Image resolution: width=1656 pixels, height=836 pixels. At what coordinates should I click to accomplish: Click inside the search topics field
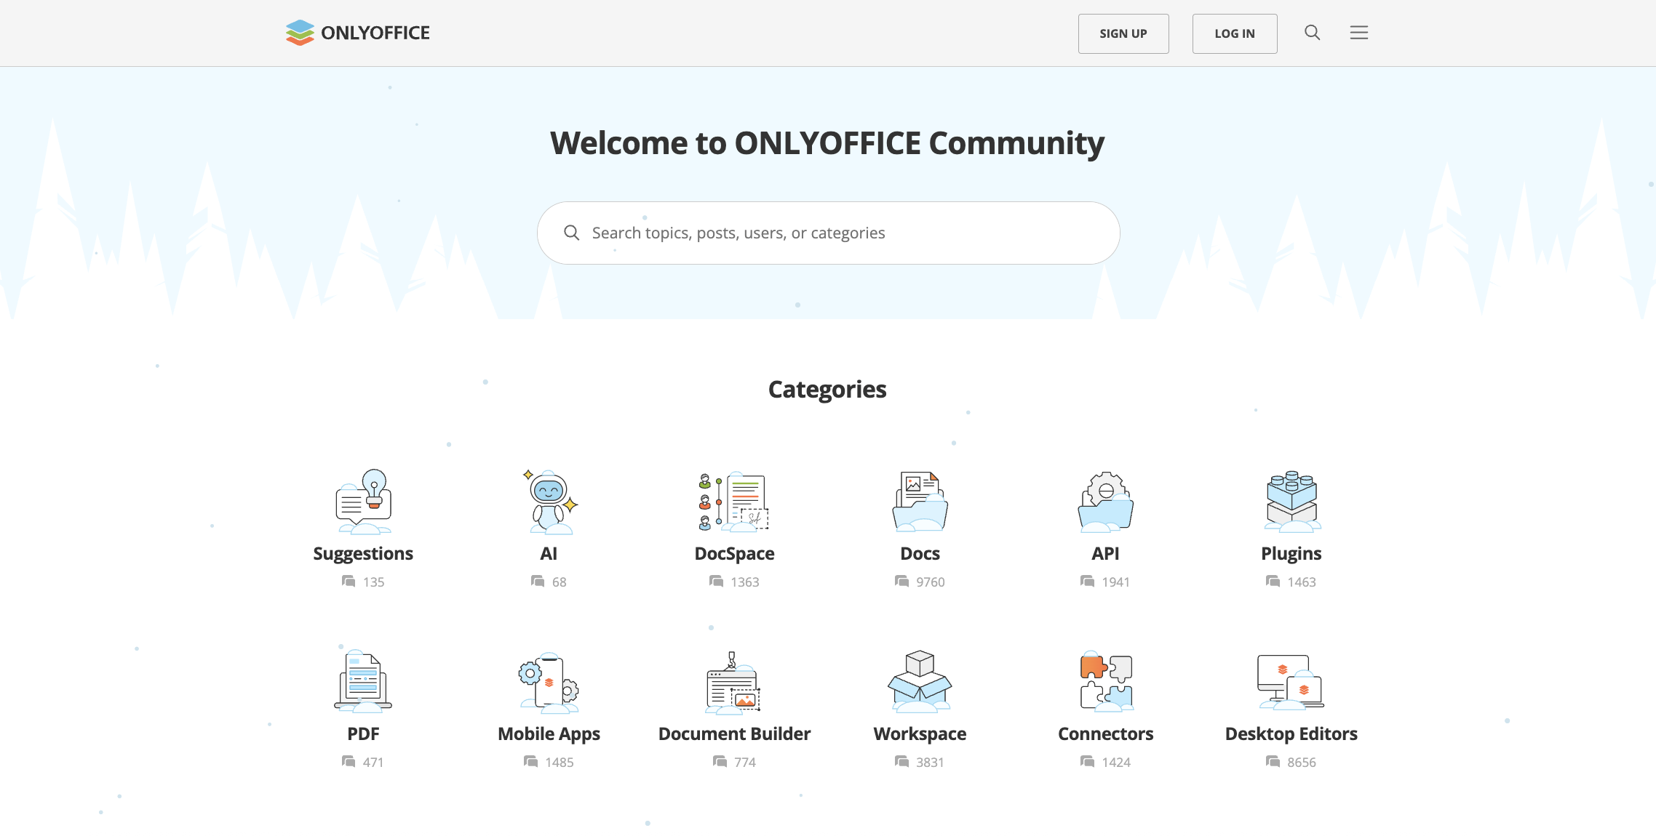[x=828, y=233]
